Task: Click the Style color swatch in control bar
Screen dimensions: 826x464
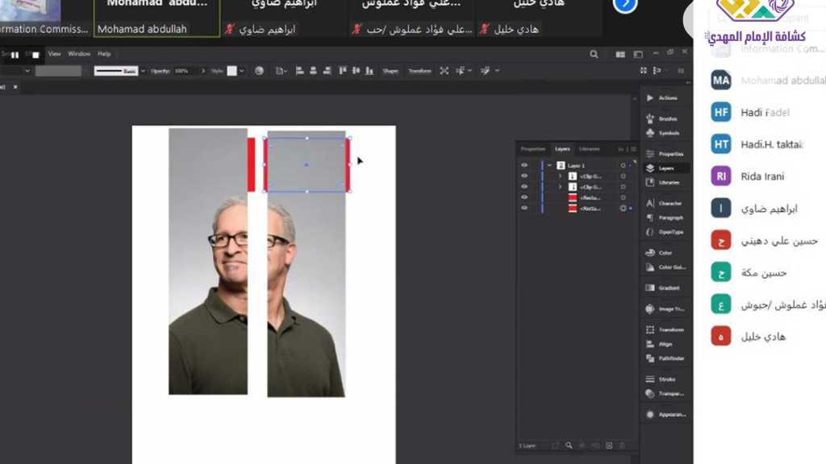Action: pos(232,71)
